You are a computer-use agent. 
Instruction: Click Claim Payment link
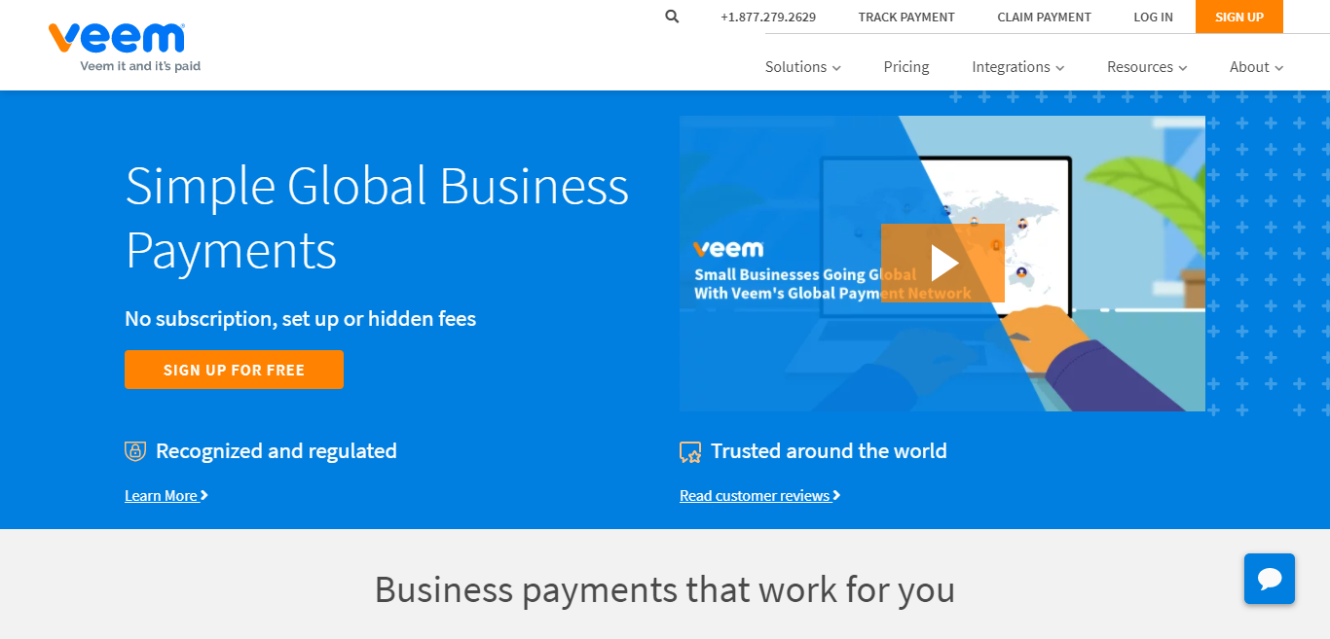1045,18
